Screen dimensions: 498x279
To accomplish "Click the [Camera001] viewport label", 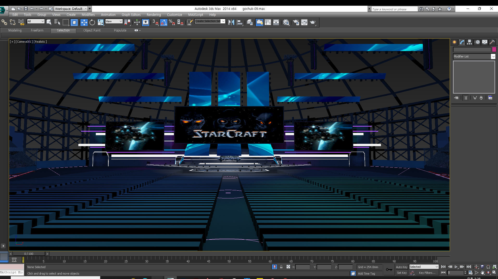I will pyautogui.click(x=24, y=42).
